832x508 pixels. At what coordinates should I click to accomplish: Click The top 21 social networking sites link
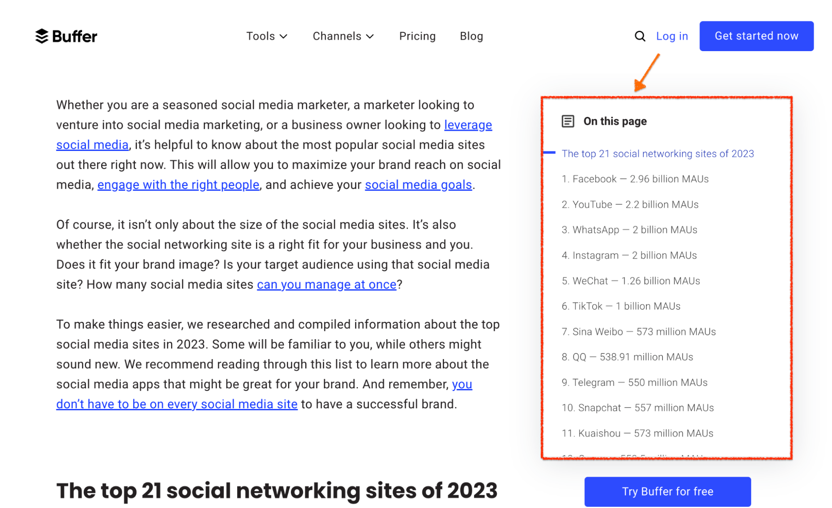(x=658, y=154)
